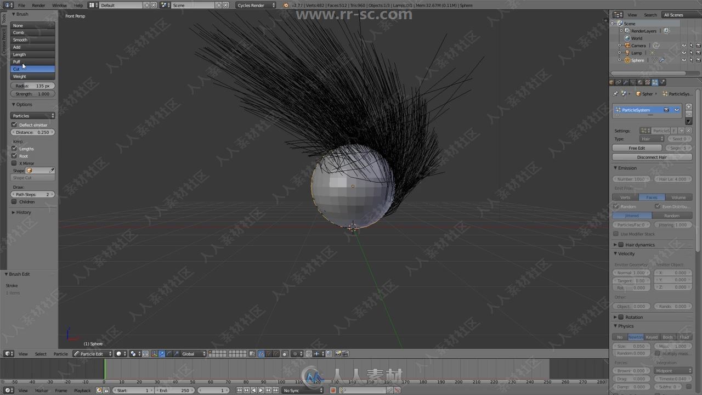This screenshot has width=702, height=395.
Task: Open the Modifiers wrench properties tab
Action: tap(626, 82)
